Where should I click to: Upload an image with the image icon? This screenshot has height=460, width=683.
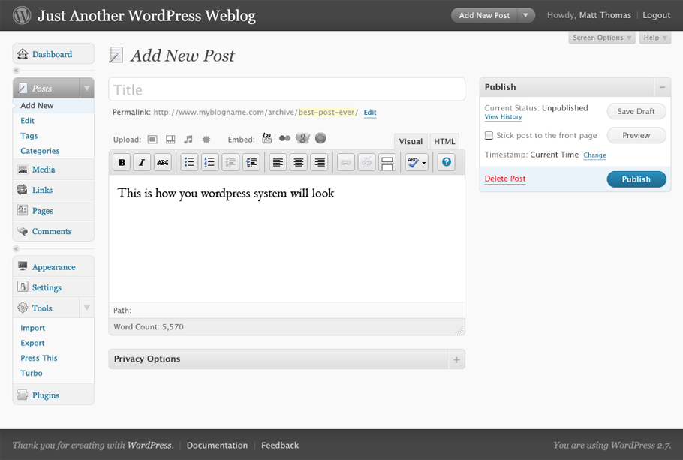click(152, 140)
